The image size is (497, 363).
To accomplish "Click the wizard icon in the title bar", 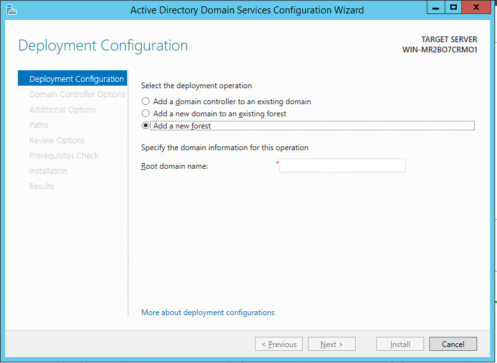I will [x=11, y=10].
